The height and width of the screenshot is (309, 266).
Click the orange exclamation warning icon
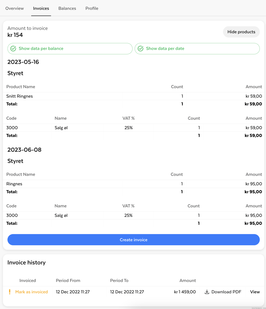(10, 292)
